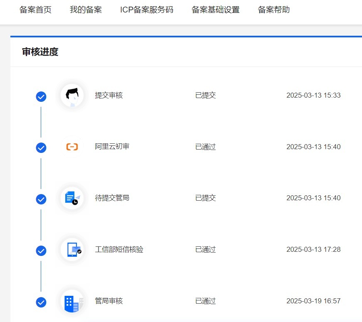Click the checkmark circle next to 阿里云初审
Viewport: 362px width, 322px height.
[x=41, y=148]
